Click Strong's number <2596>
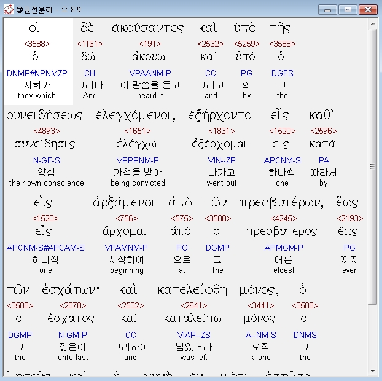The image size is (382, 381). pos(324,131)
